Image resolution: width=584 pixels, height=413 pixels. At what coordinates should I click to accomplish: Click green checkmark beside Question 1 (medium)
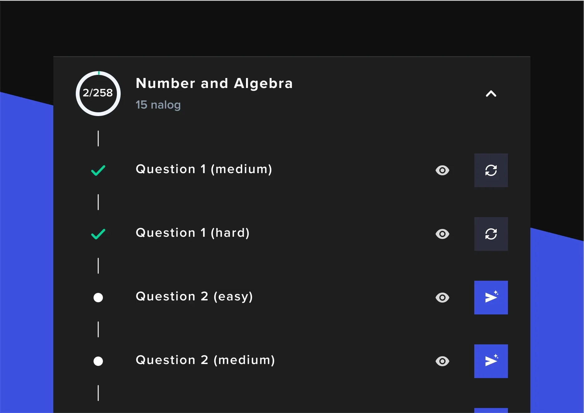tap(98, 170)
